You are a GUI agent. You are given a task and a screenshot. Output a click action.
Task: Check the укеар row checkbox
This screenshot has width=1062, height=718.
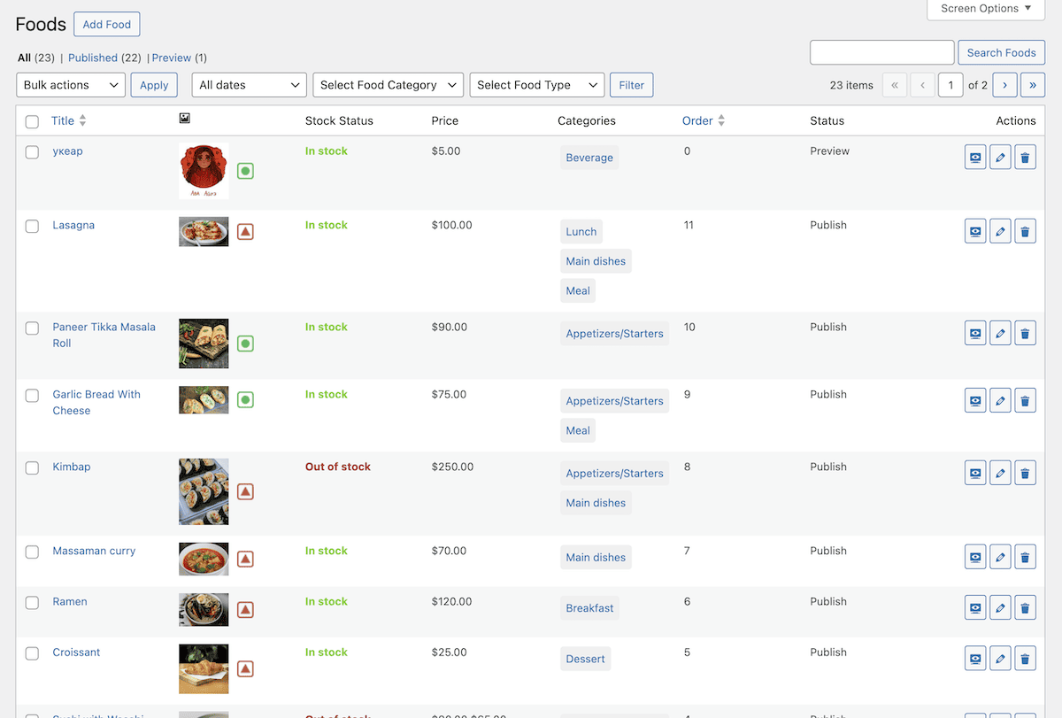[x=32, y=152]
